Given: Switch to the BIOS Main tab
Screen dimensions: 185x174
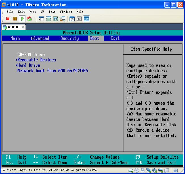Looking at the screenshot, I should pos(15,38).
